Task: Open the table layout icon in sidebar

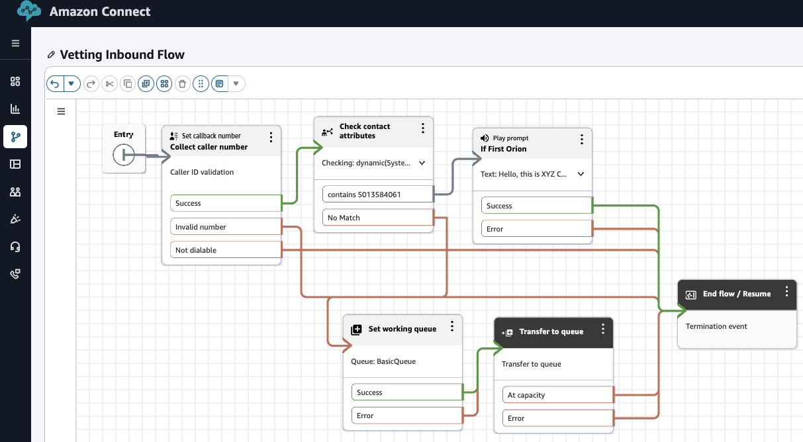Action: [x=15, y=164]
